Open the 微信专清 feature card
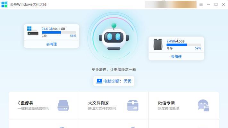Screen dimensions: 228x128 (x=184, y=105)
